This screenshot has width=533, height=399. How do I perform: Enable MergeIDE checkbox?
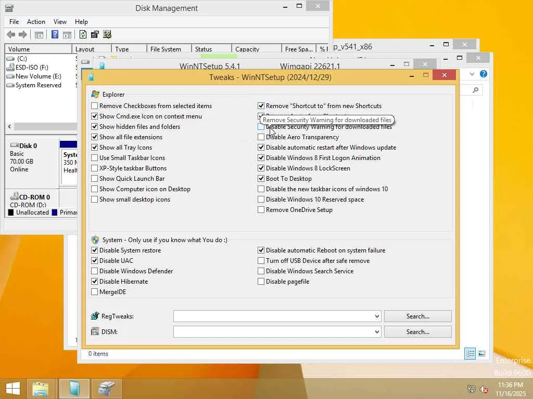pyautogui.click(x=95, y=292)
